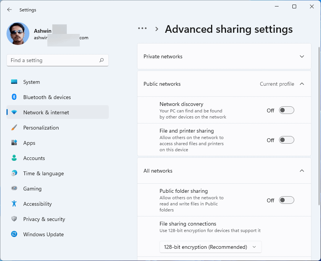The width and height of the screenshot is (321, 261).
Task: Click the Windows Update sync icon
Action: [14, 234]
